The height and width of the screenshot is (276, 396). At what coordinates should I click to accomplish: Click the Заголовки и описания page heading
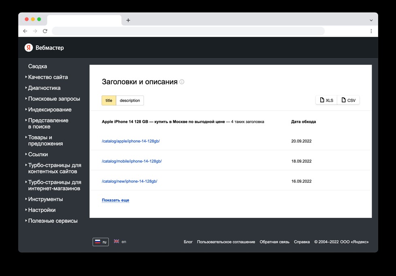(140, 82)
